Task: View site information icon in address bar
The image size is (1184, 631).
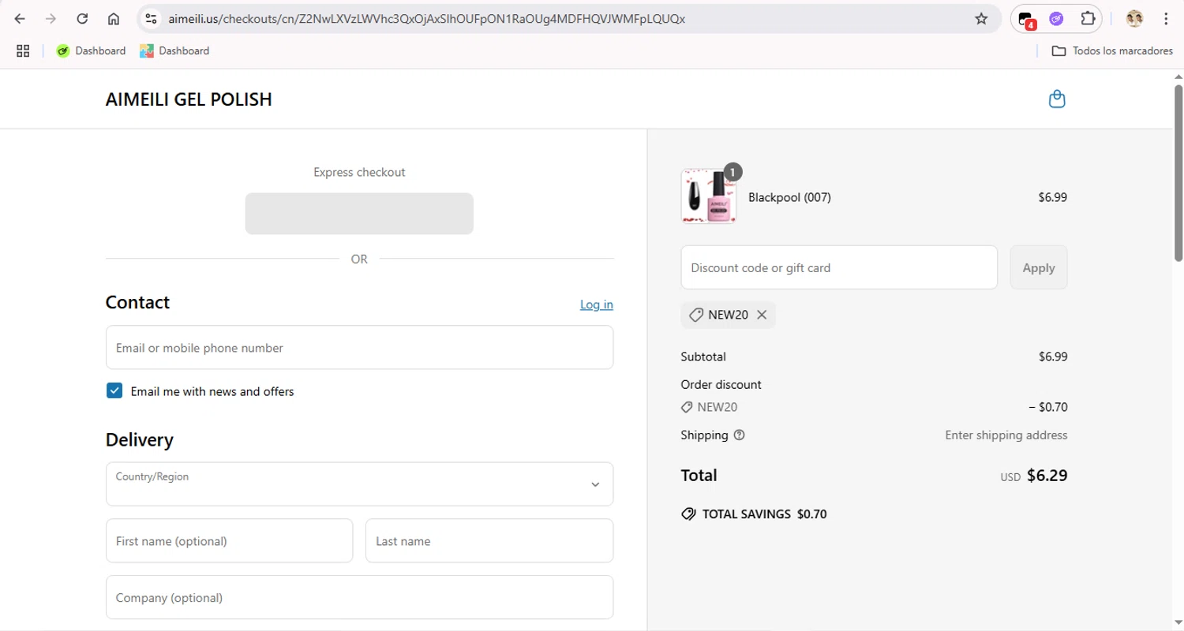Action: click(x=152, y=19)
